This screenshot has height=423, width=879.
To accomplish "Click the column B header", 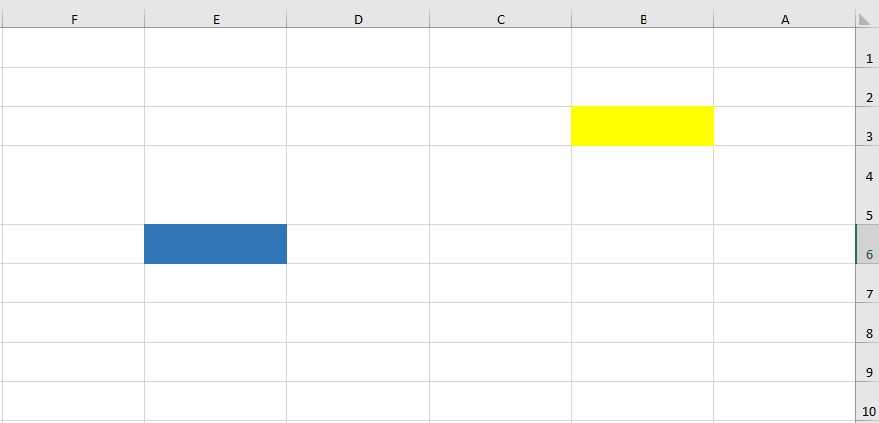I will pyautogui.click(x=643, y=19).
